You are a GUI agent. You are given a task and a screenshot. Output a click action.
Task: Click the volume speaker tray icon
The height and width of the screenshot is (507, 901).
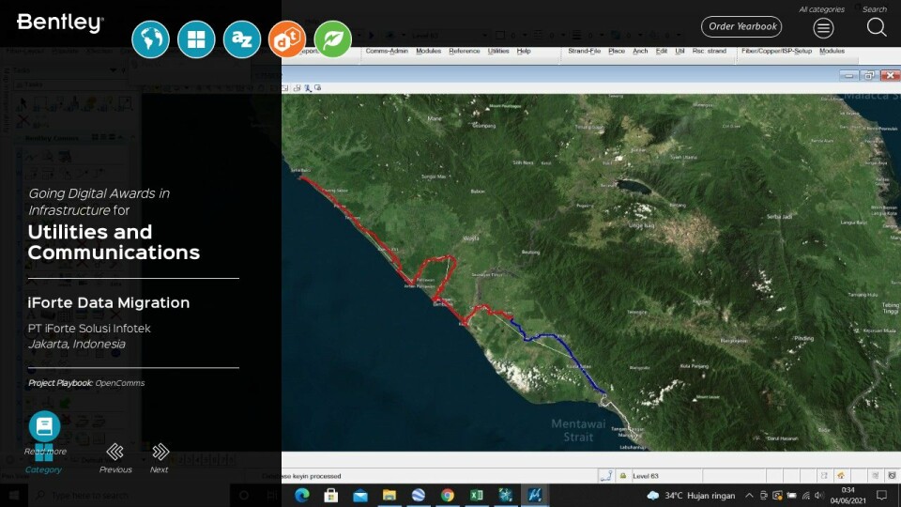click(x=819, y=496)
